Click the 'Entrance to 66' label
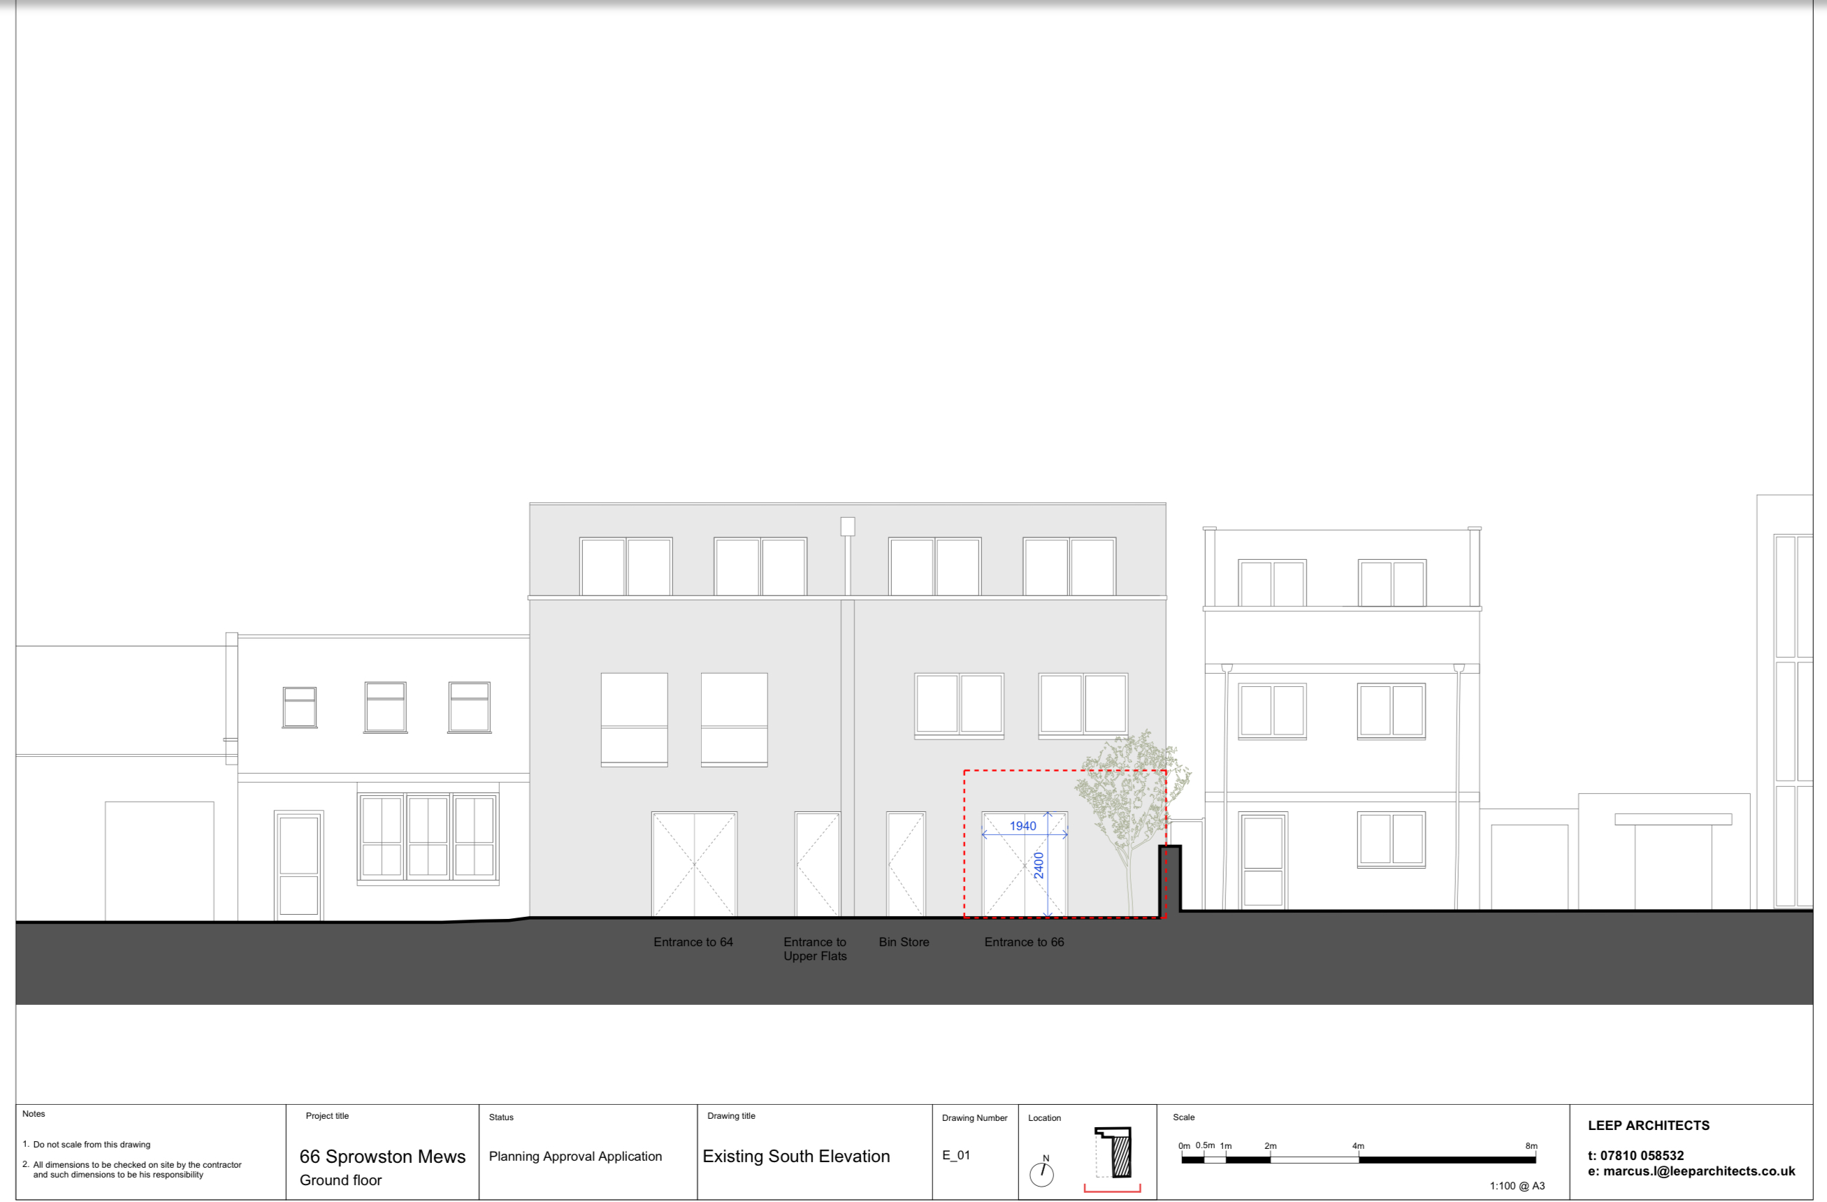The width and height of the screenshot is (1827, 1202). tap(1024, 942)
